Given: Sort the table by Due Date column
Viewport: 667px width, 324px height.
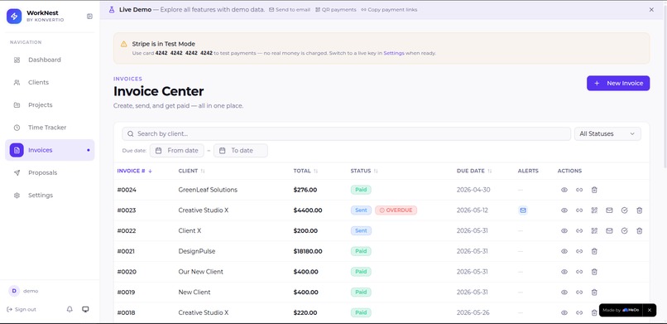Looking at the screenshot, I should click(474, 171).
